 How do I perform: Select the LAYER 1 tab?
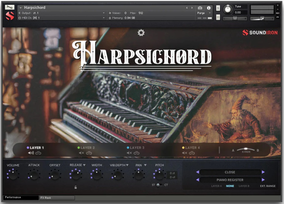[35, 148]
